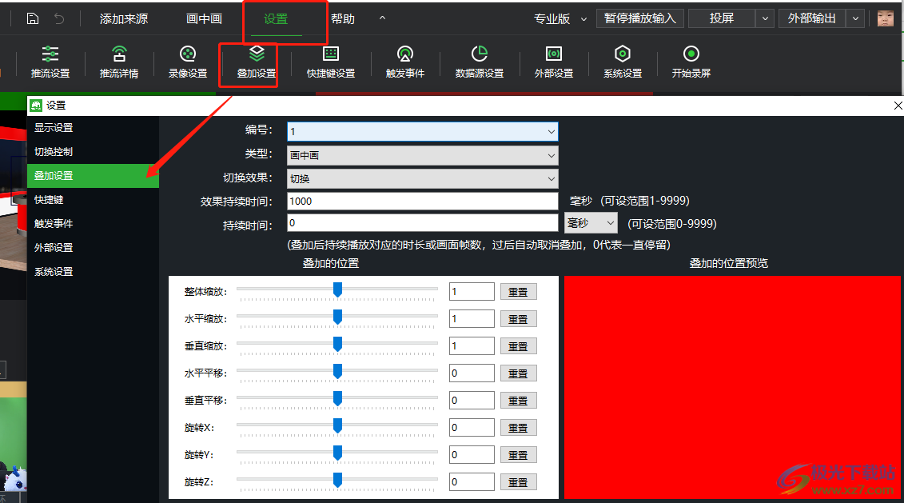Click the 整体缩放 value field

[472, 291]
